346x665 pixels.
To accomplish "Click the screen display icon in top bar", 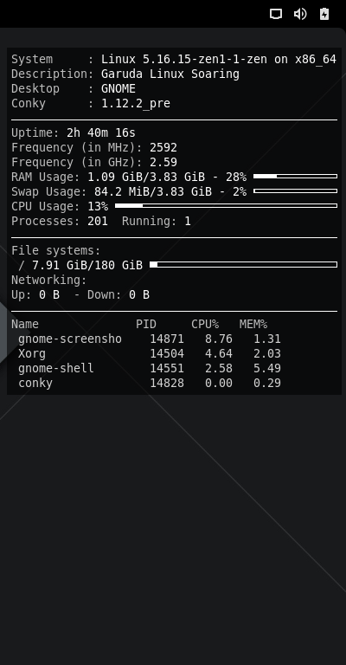I will [276, 14].
